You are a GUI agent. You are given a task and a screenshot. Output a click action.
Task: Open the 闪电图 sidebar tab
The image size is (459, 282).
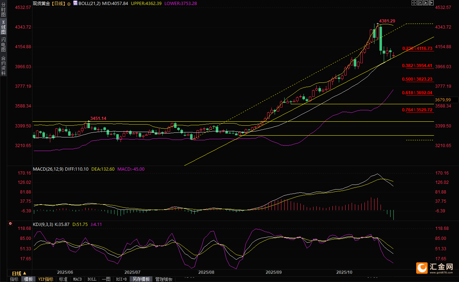(3, 45)
